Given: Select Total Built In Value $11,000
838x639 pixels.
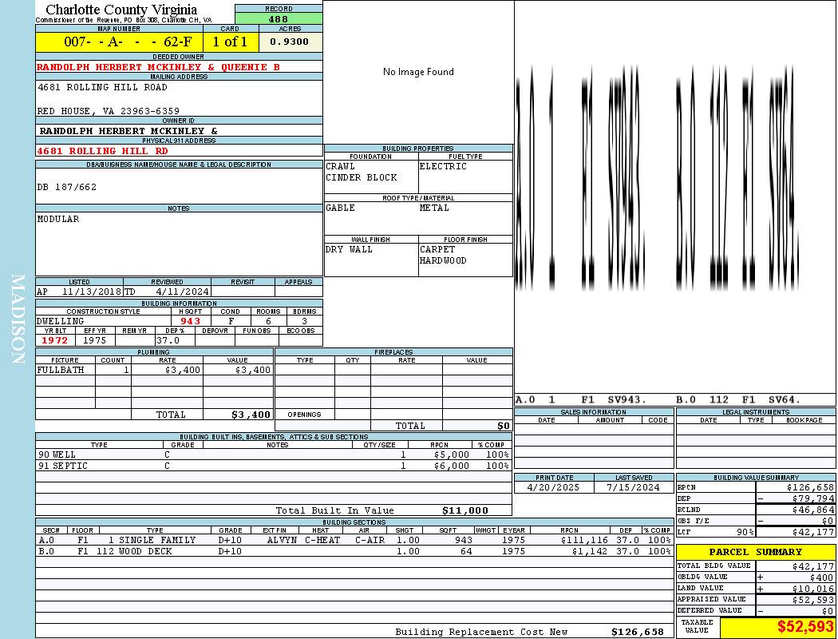Looking at the screenshot, I should [x=465, y=510].
